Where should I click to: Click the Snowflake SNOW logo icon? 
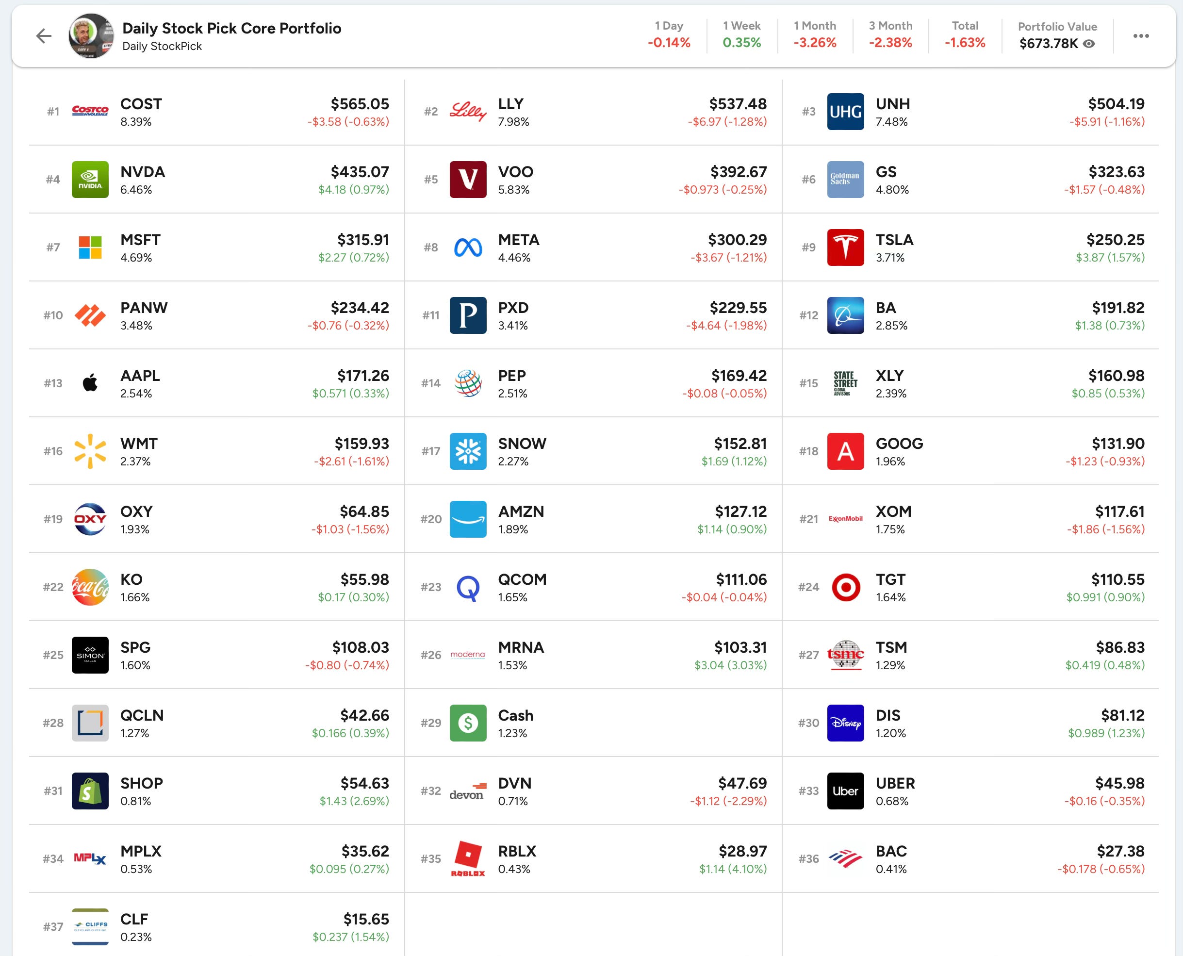(468, 451)
